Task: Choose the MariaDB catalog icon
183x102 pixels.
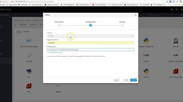Action: pos(29,56)
